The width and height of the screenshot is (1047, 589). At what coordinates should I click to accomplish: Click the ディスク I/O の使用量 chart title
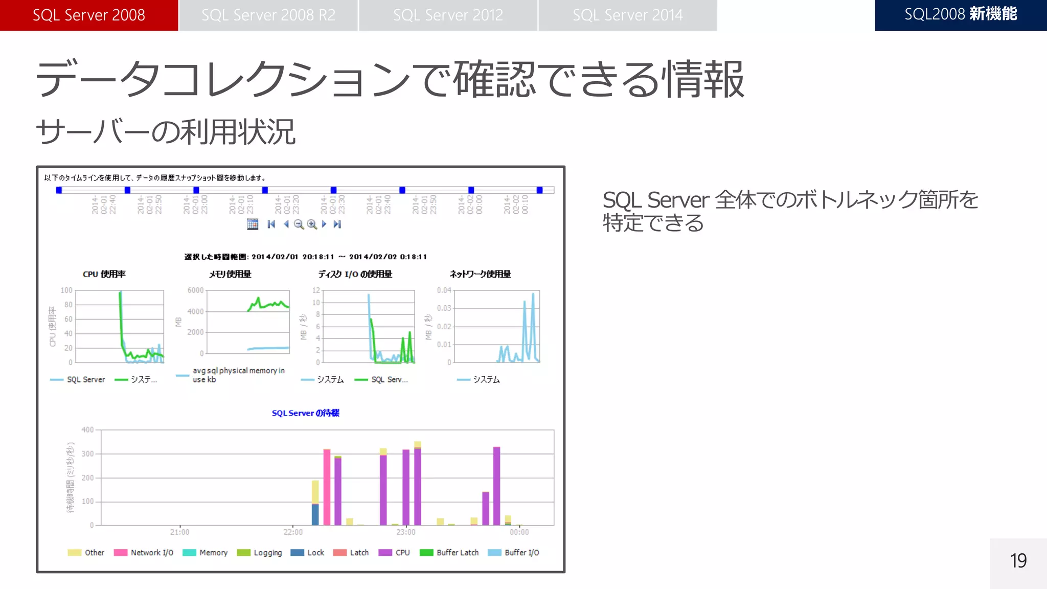coord(355,274)
